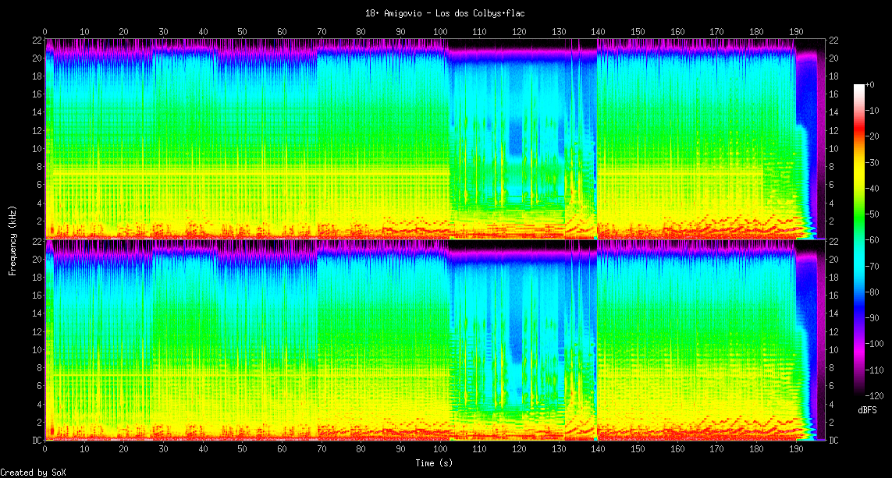Image resolution: width=892 pixels, height=478 pixels.
Task: Click the "DC" label at the bottom-left frequency axis
Action: (37, 440)
